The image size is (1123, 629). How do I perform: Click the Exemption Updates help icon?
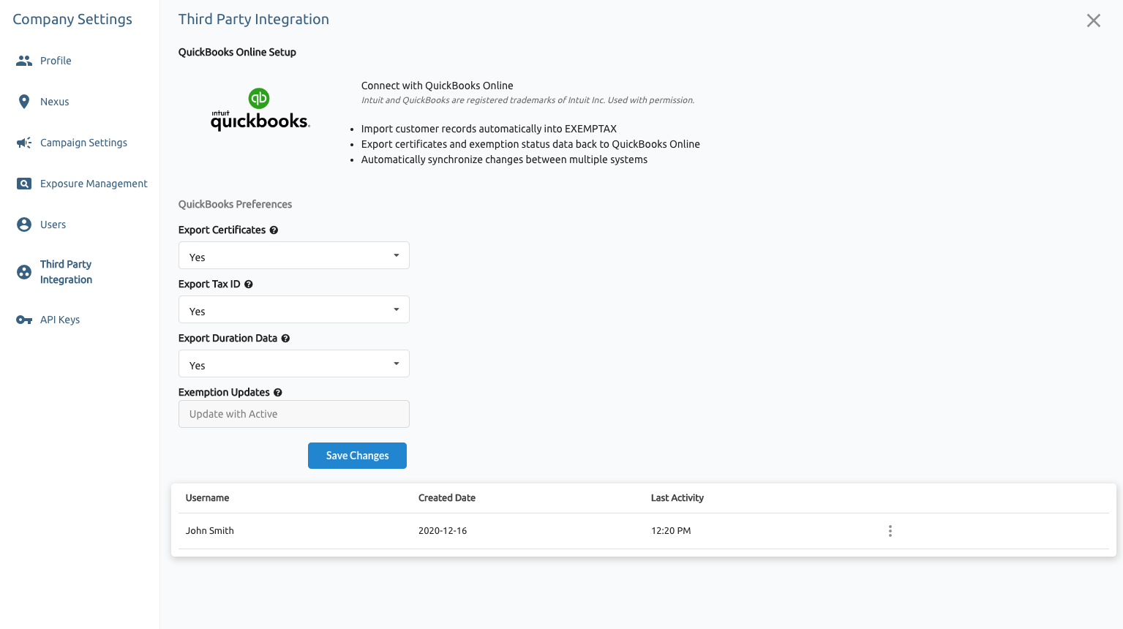[x=278, y=392]
